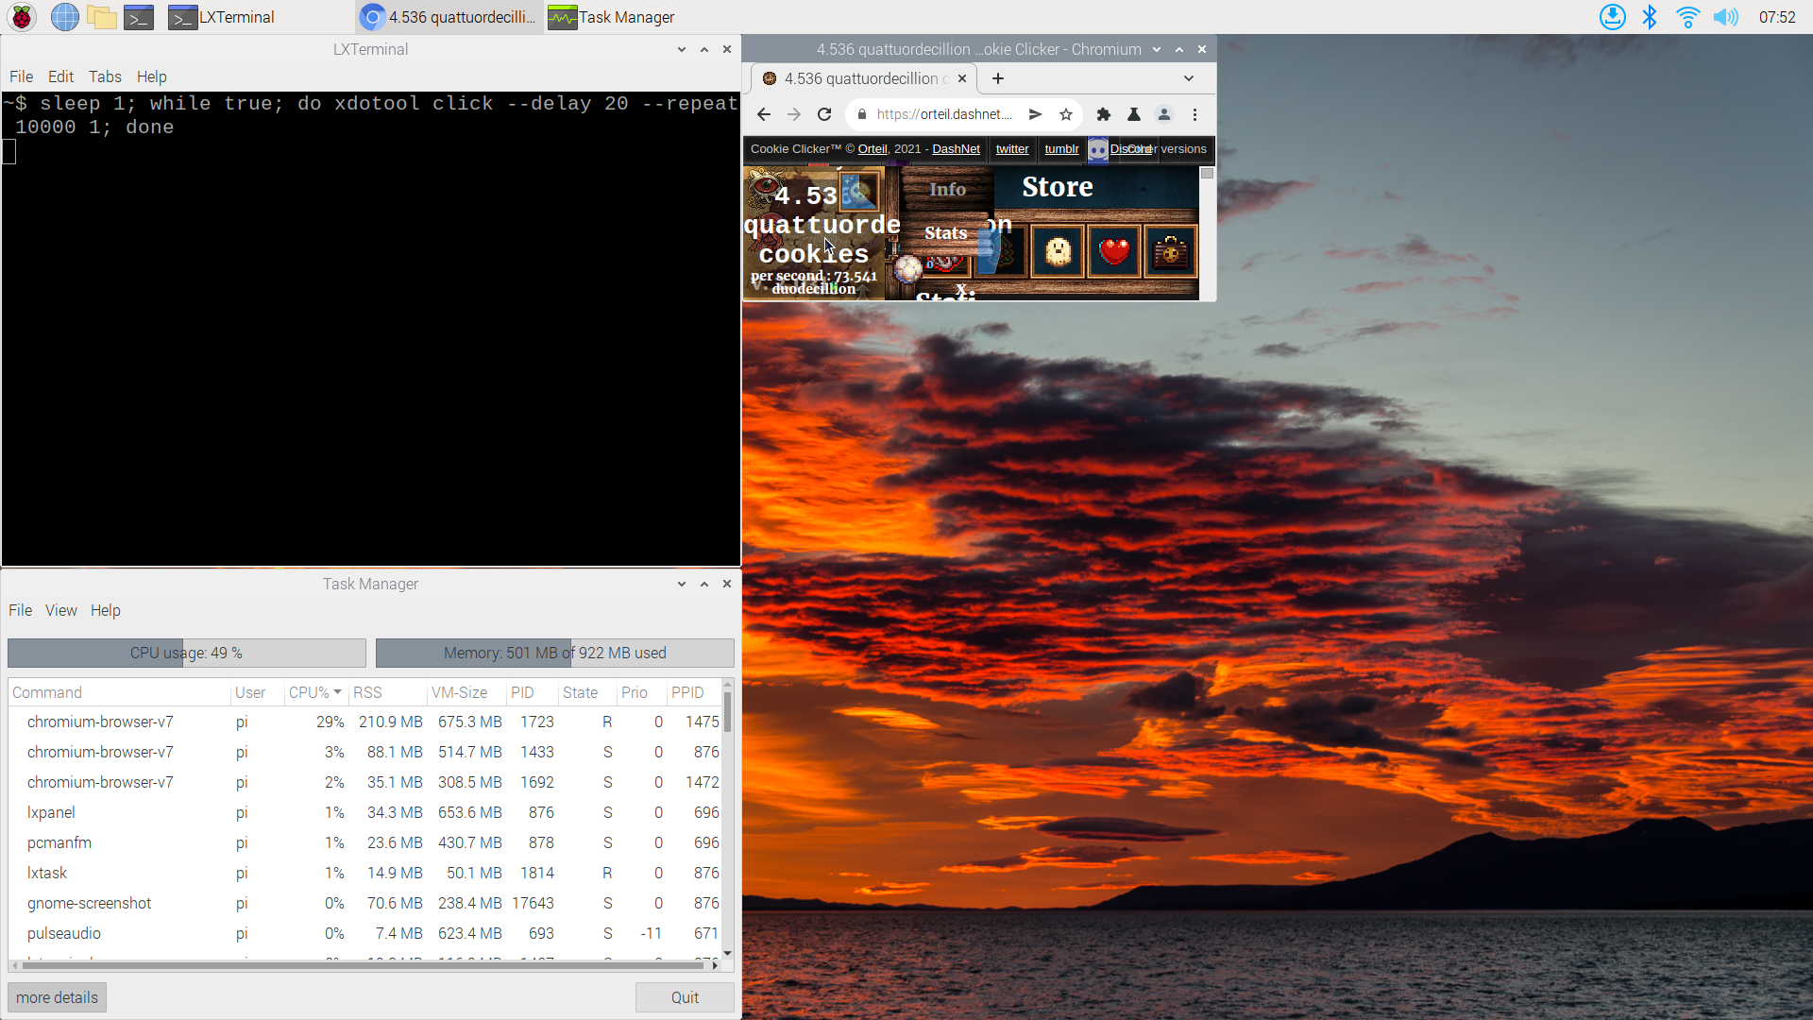Select the View menu in Task Manager

tap(61, 610)
